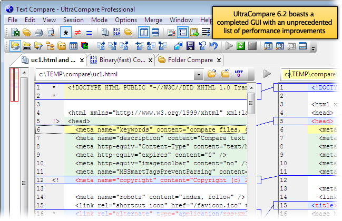Click magnifier window number 1 icon
The width and height of the screenshot is (342, 221).
coord(268,46)
